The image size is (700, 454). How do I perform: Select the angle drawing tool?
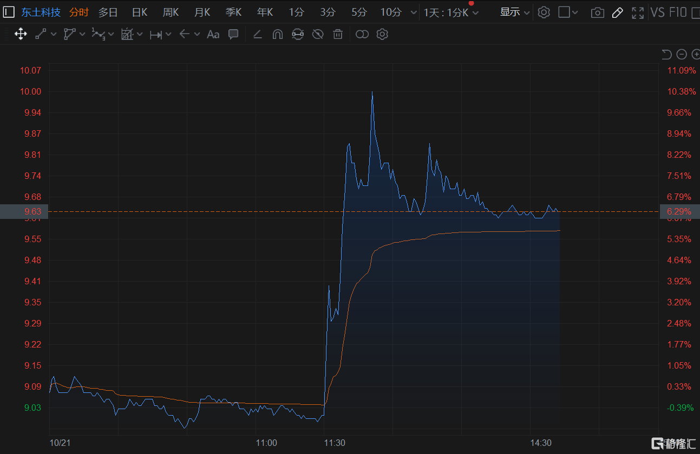pyautogui.click(x=258, y=35)
